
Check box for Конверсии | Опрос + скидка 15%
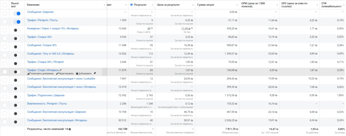click(x=5, y=30)
